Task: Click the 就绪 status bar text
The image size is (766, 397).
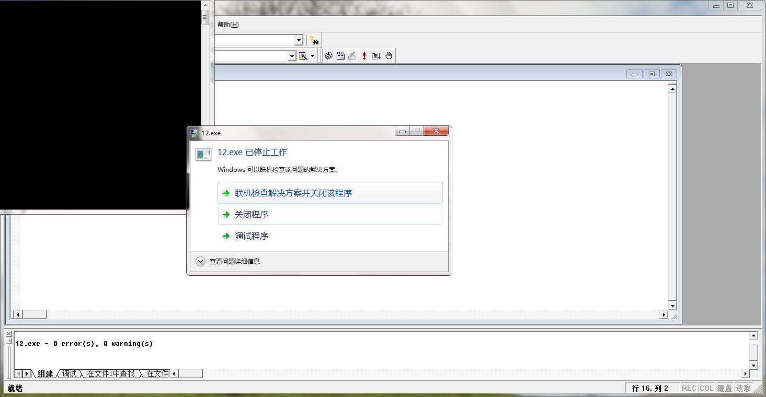Action: [x=16, y=388]
